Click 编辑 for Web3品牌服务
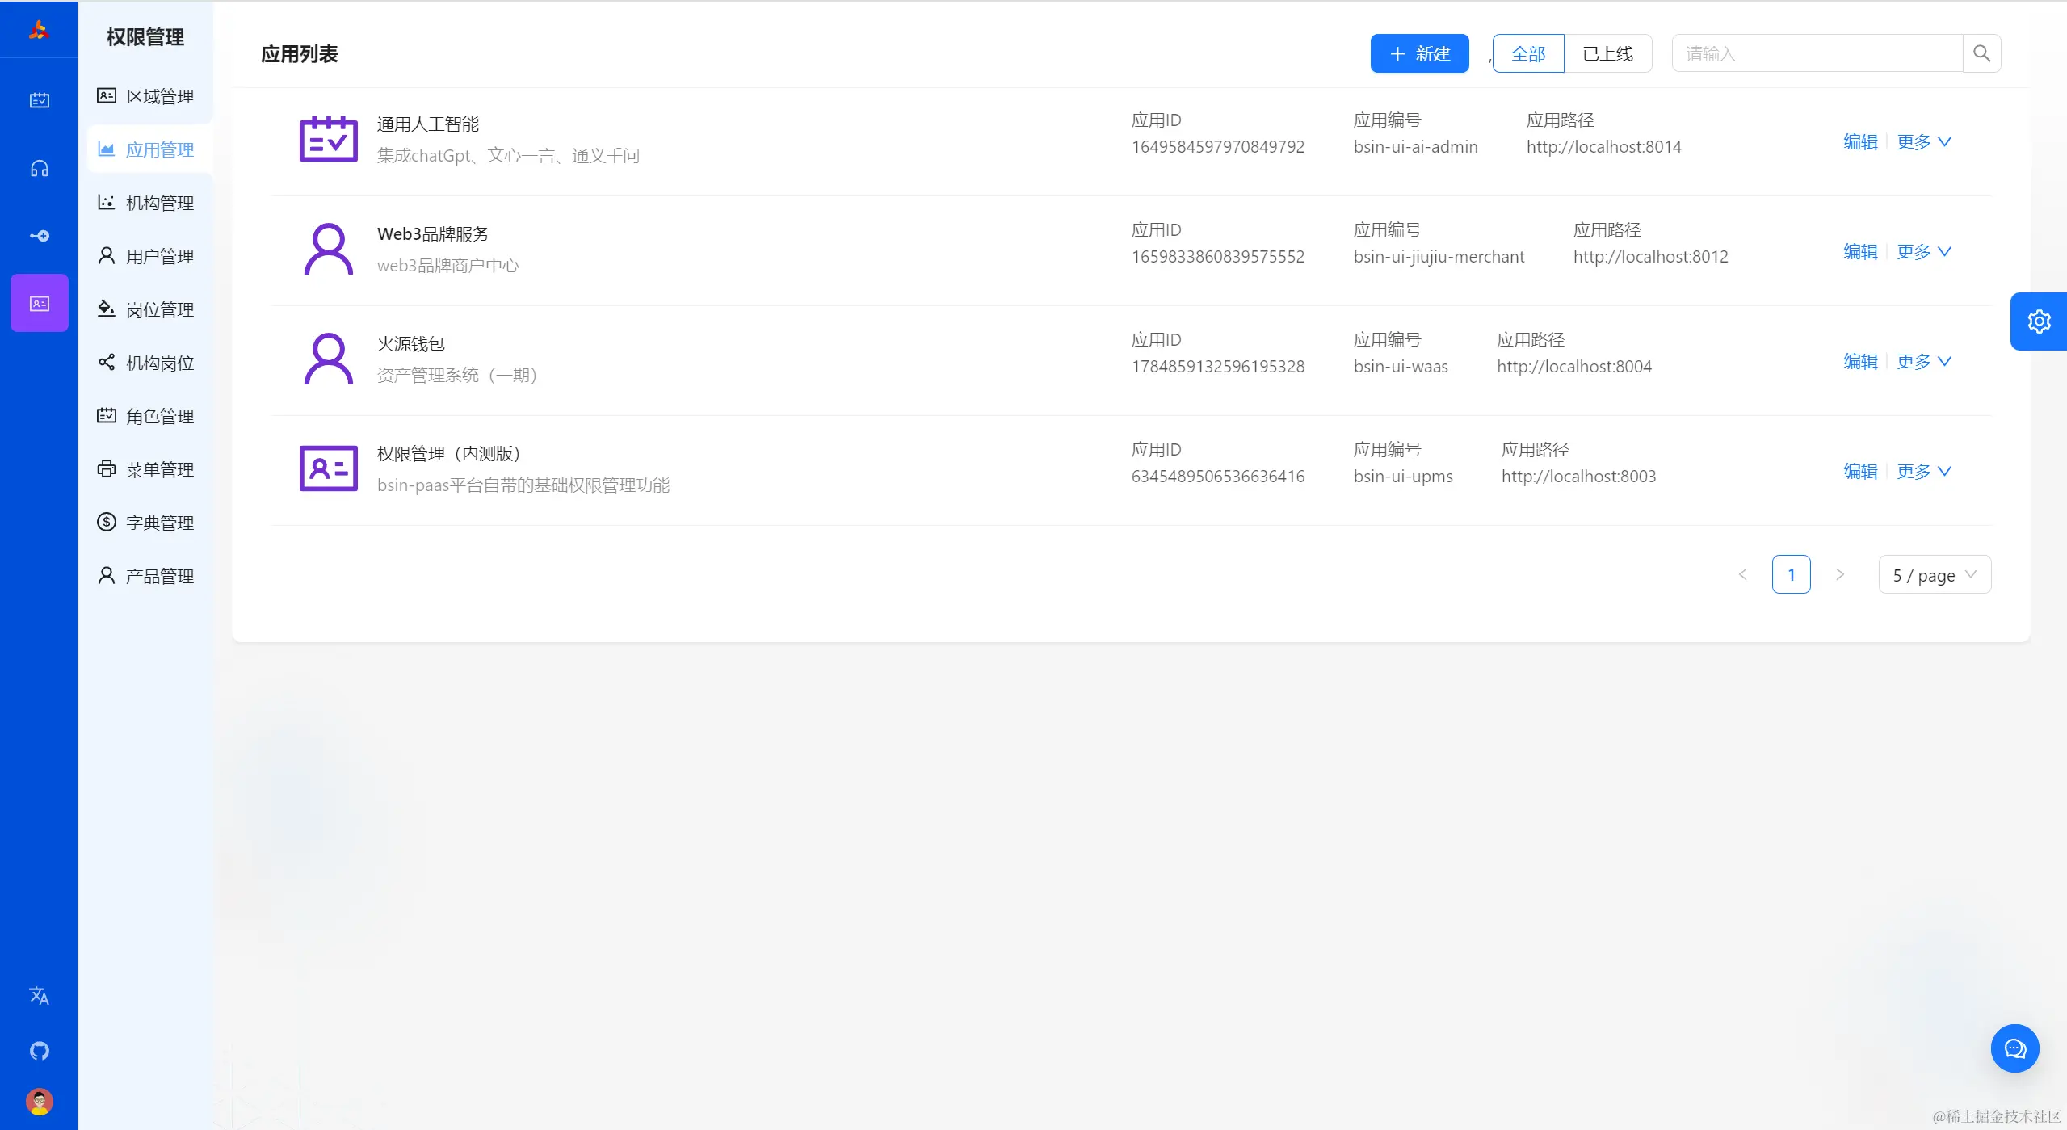Screen dimensions: 2067x1130 coord(1859,252)
